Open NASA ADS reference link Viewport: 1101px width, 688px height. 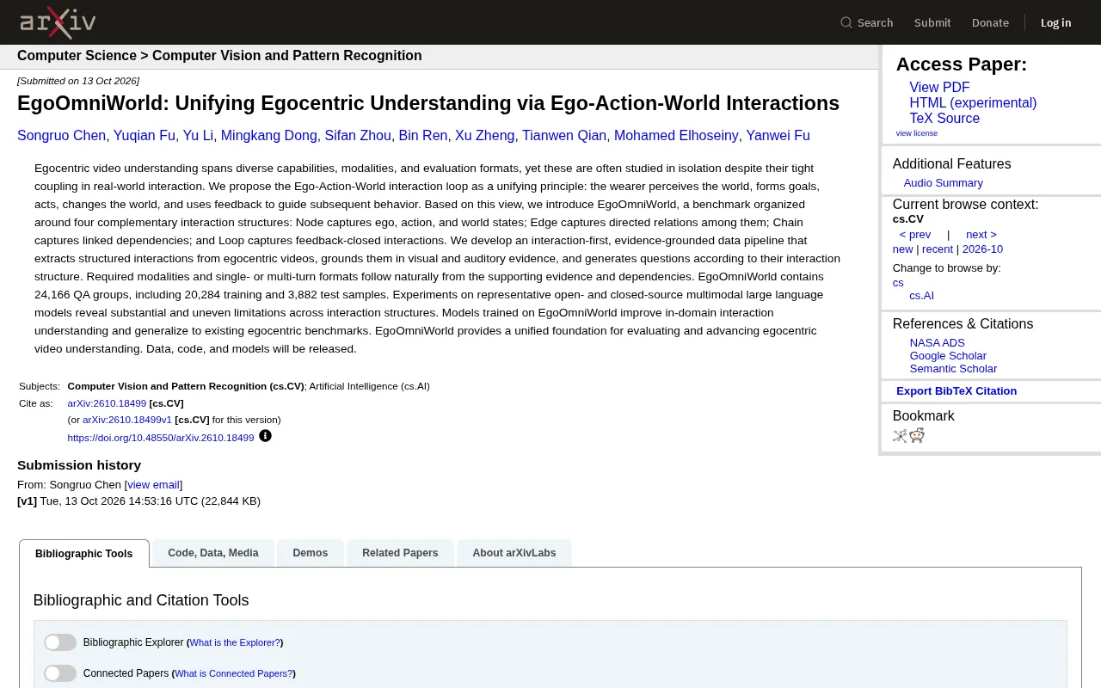coord(937,343)
